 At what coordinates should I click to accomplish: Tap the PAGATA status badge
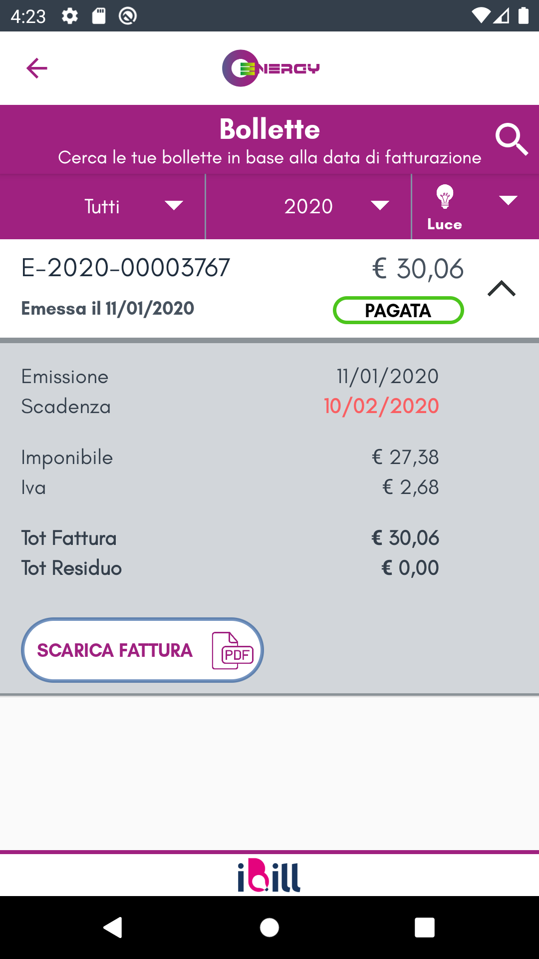coord(398,311)
